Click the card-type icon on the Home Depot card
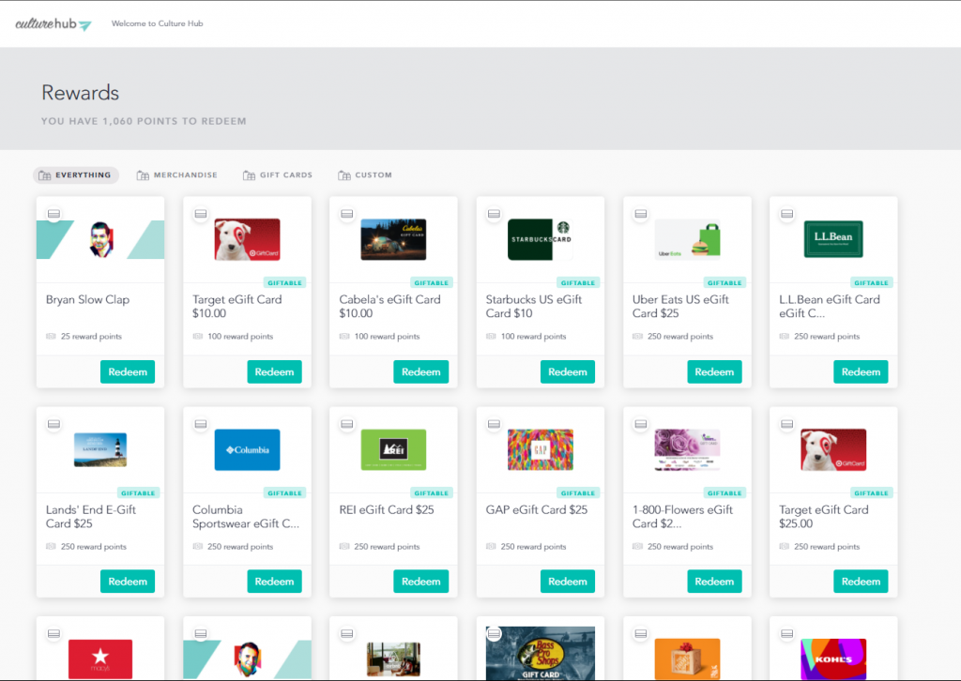 click(x=640, y=634)
